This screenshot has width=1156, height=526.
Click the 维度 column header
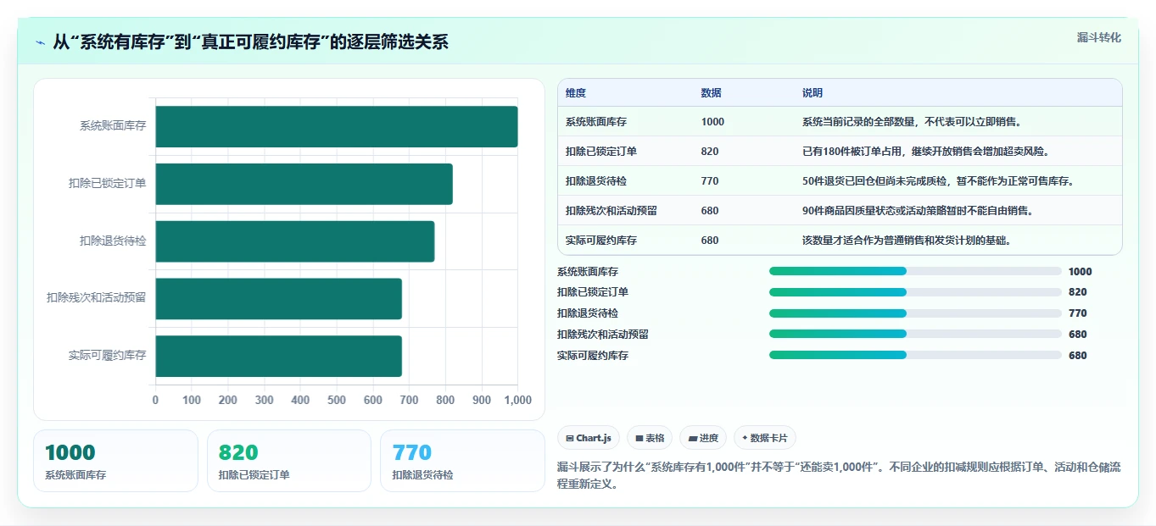click(576, 92)
